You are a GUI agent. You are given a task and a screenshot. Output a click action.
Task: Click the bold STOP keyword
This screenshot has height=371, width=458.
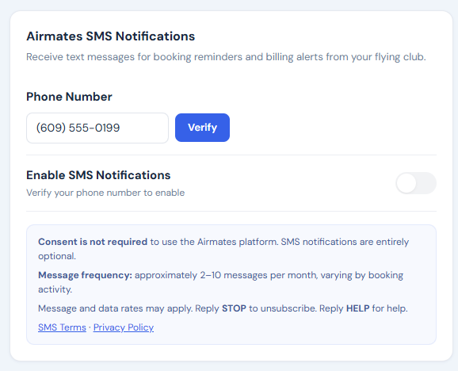click(234, 308)
